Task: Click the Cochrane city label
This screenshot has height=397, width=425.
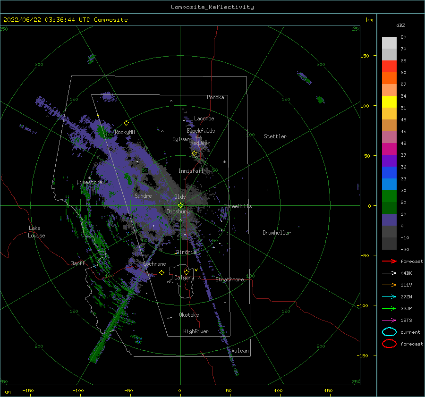Action: coord(154,264)
